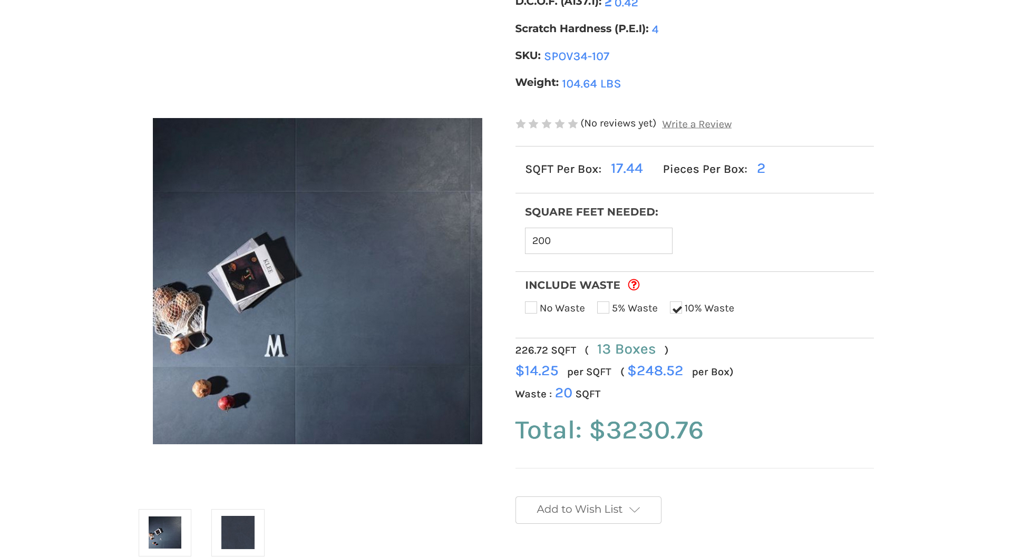Open the Include Waste help icon
This screenshot has width=1012, height=557.
(x=634, y=285)
